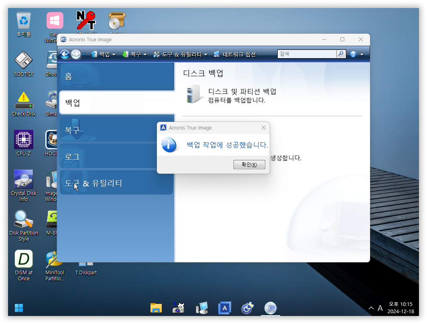Click 확인(K) in the success dialog

coord(249,164)
